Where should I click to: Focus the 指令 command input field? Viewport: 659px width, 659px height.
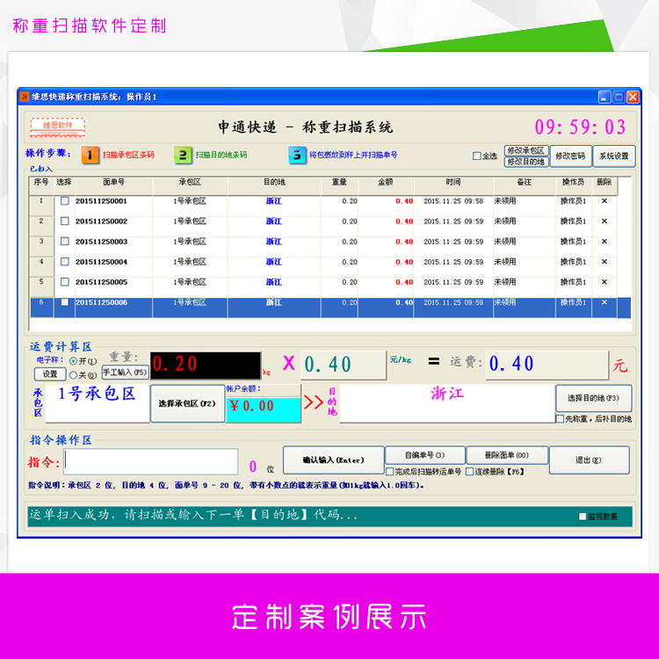point(151,462)
